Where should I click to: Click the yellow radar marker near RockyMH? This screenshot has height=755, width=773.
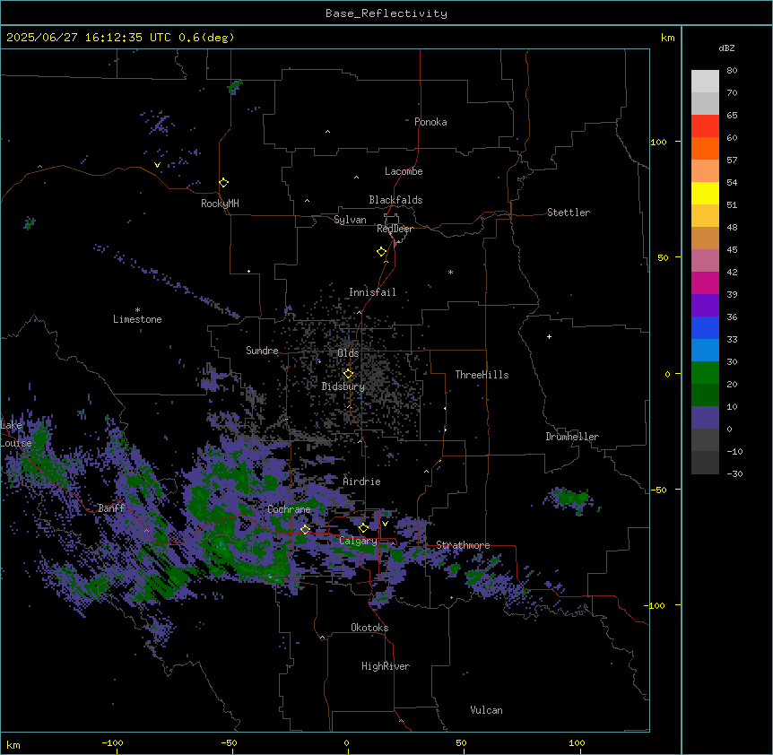224,183
